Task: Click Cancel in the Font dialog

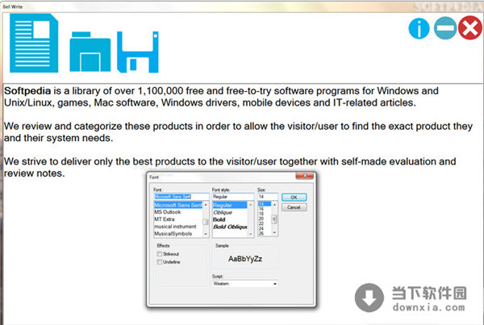Action: click(x=294, y=207)
